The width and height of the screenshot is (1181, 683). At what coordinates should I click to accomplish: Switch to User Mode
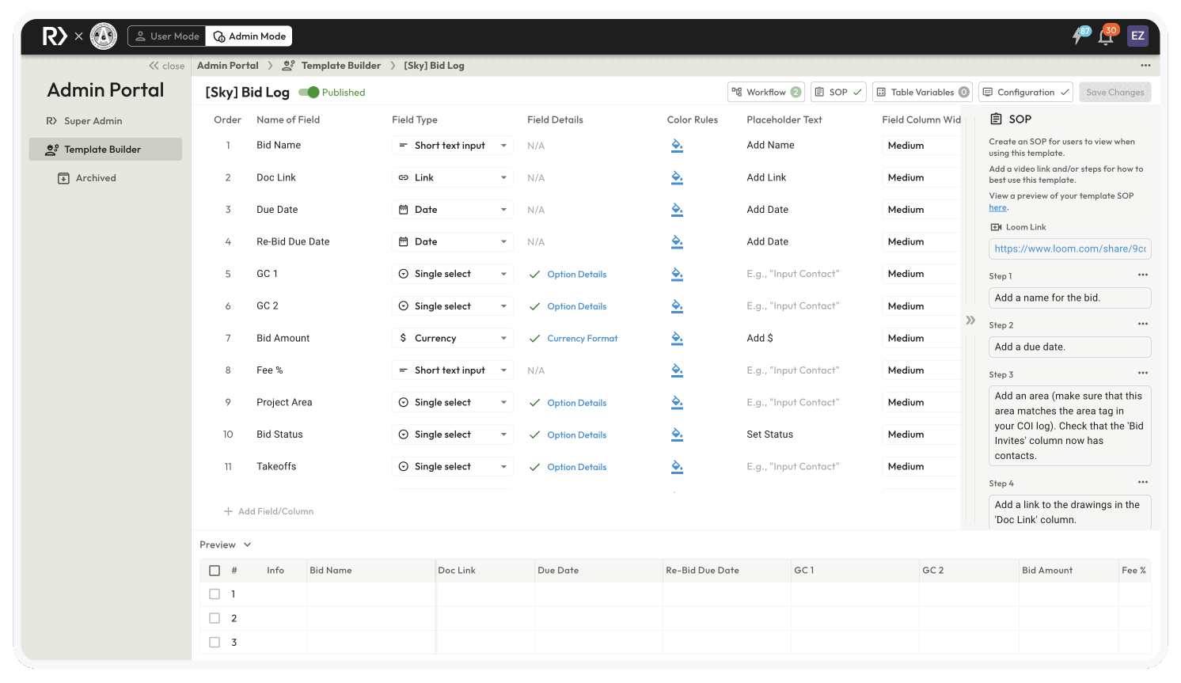[x=167, y=36]
